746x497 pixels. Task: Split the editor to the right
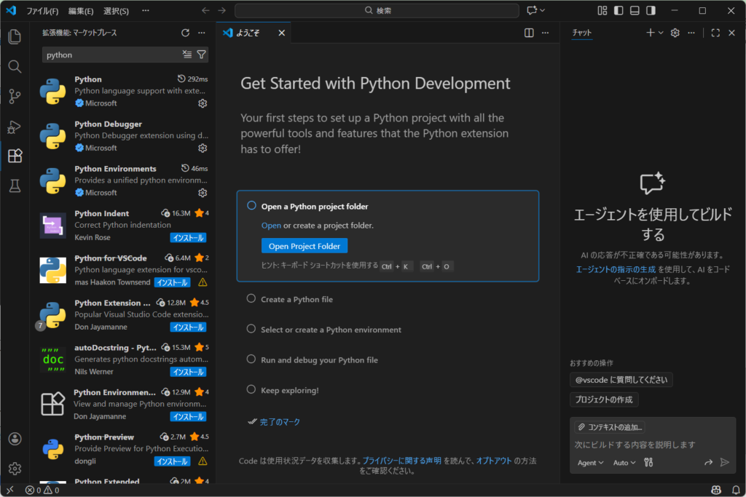529,33
